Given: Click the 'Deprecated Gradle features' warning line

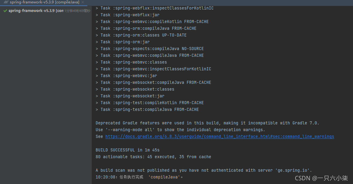Looking at the screenshot, I should (207, 123).
